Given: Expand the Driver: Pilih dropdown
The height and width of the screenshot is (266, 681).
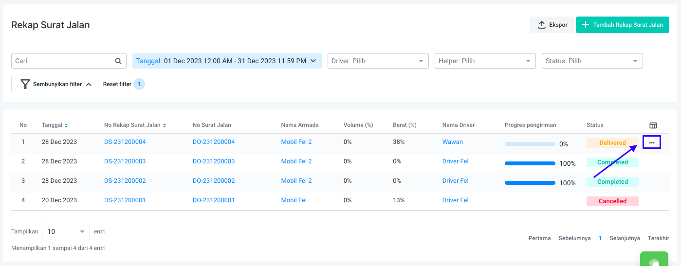Looking at the screenshot, I should click(x=378, y=61).
